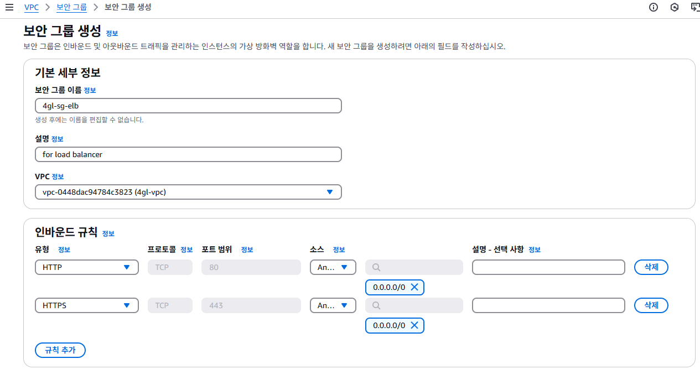Click search field in HTTP rule source
Image resolution: width=700 pixels, height=369 pixels.
414,267
